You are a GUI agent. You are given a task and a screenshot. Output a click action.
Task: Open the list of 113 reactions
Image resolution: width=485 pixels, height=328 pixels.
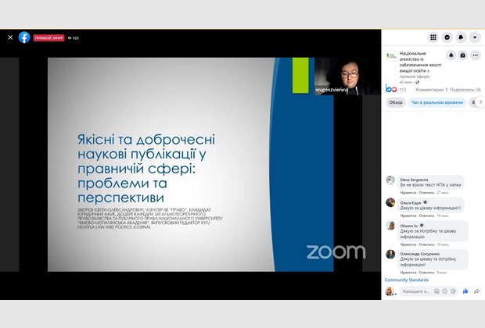click(402, 90)
